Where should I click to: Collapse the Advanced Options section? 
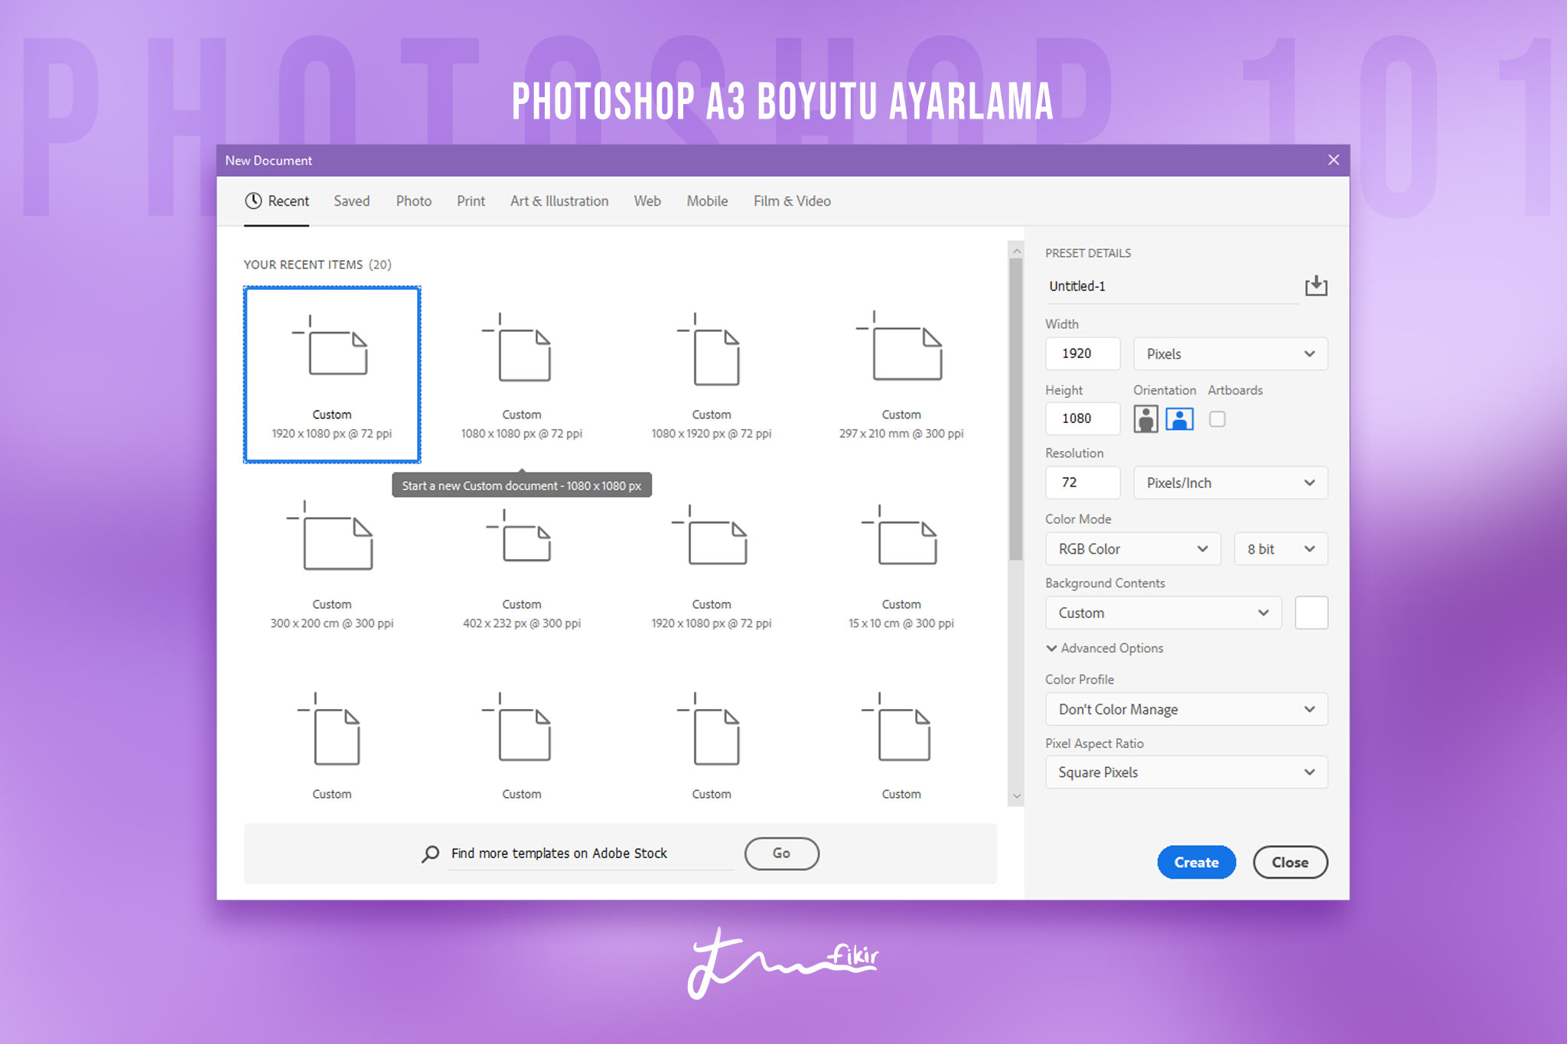1051,648
